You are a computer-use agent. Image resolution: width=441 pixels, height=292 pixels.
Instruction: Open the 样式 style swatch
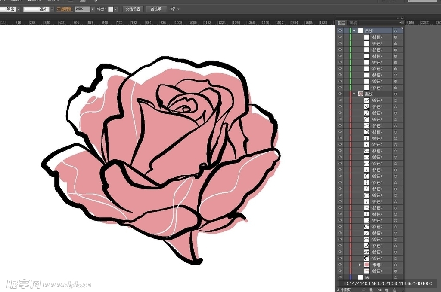(x=111, y=9)
